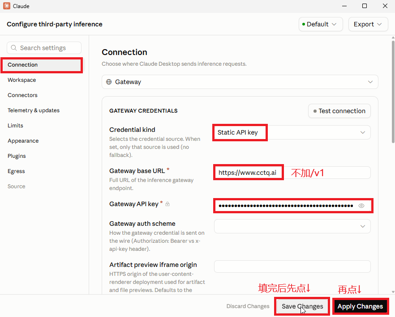Click Apply Changes
The height and width of the screenshot is (317, 395).
click(360, 306)
